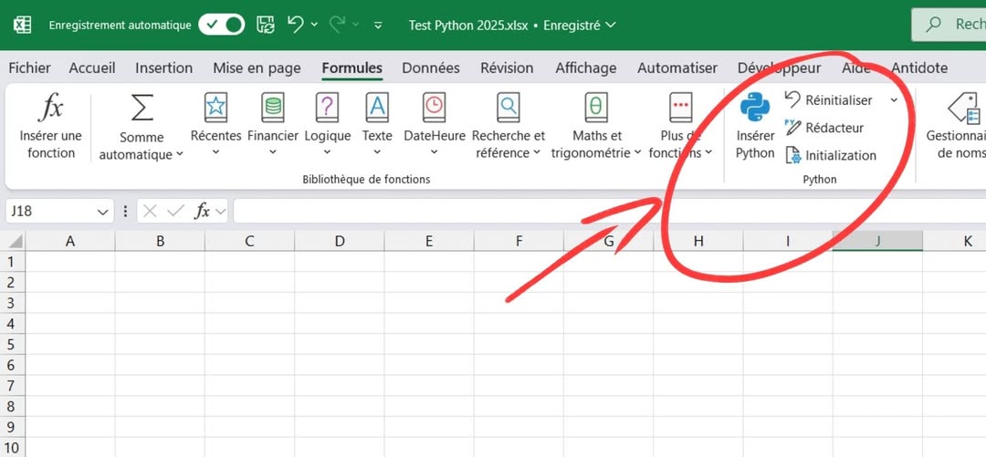This screenshot has width=986, height=457.
Task: Select column K header
Action: point(955,241)
